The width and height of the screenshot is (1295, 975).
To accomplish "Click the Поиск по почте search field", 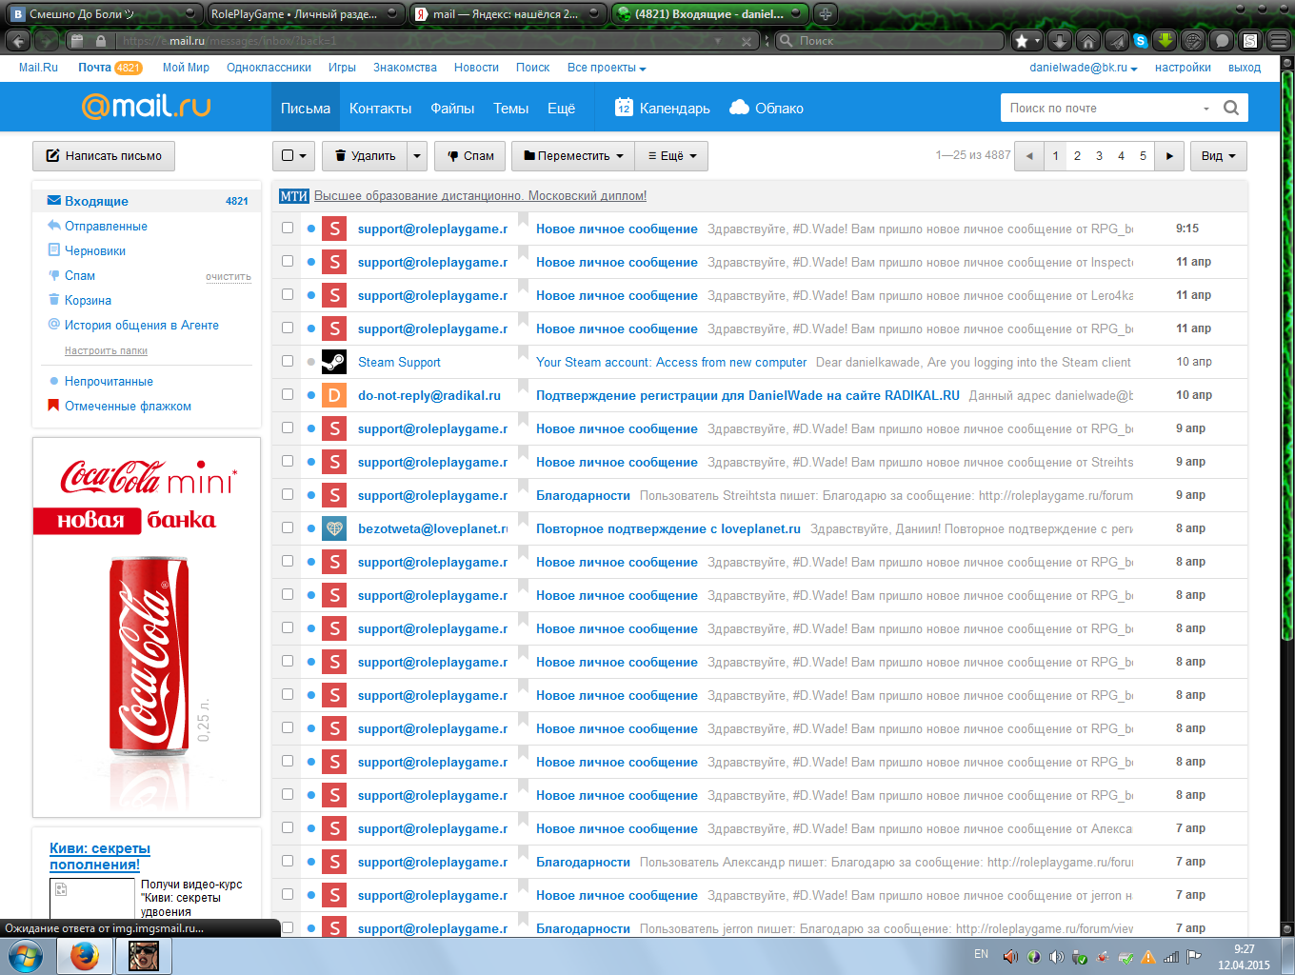I will (1100, 108).
